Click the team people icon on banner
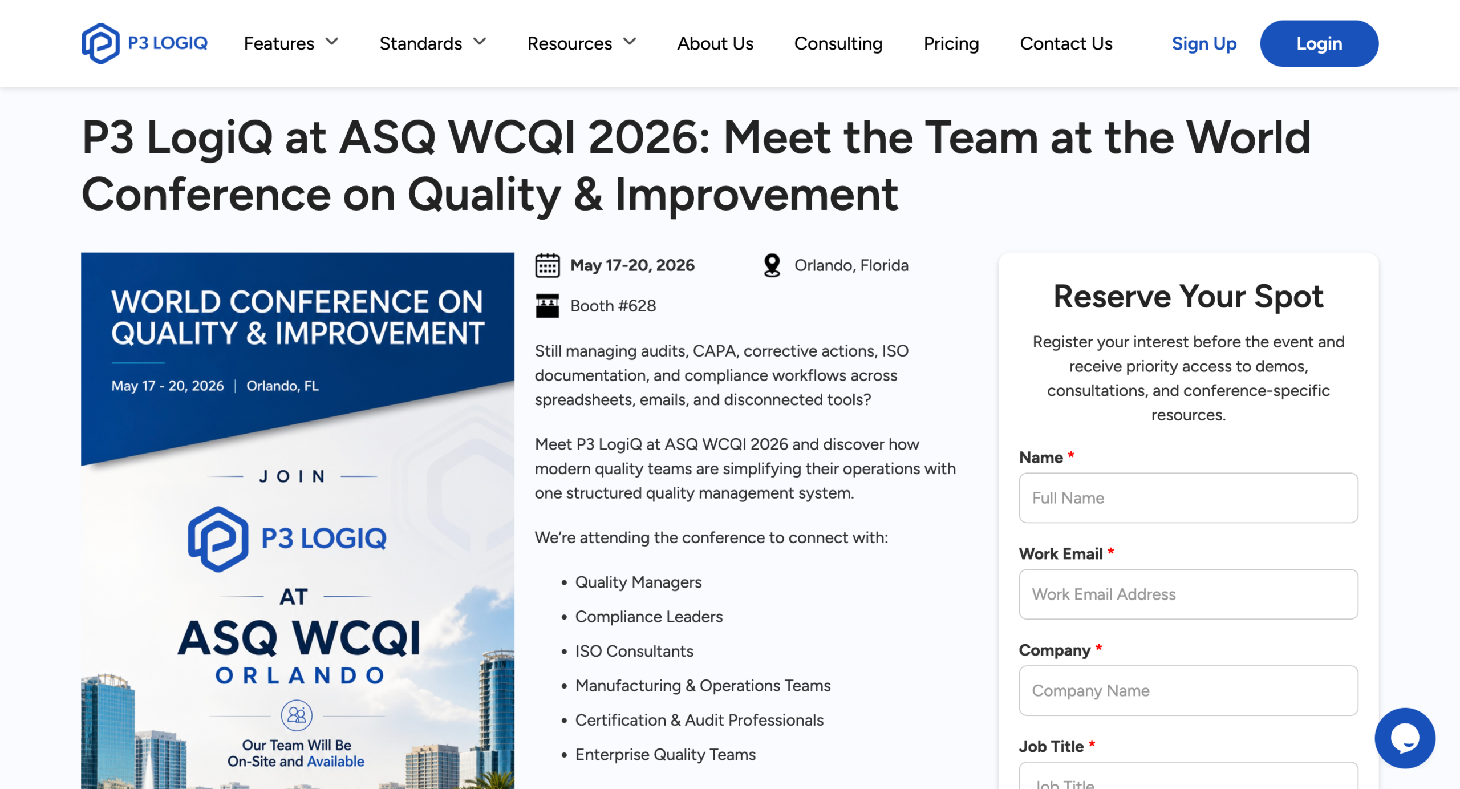Viewport: 1460px width, 789px height. 297,715
